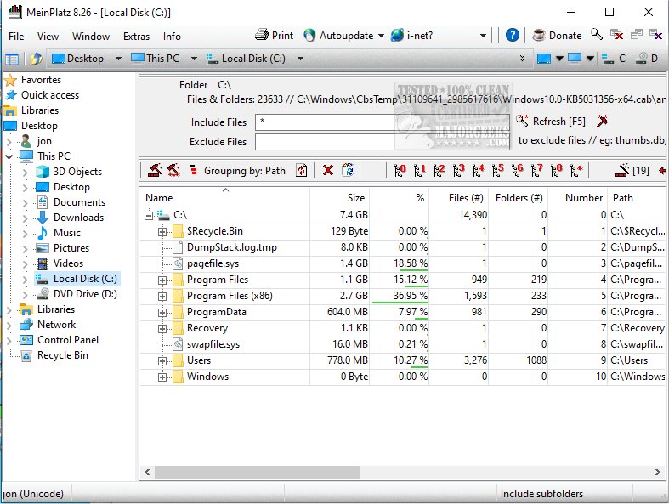Expand the $Recycle.Bin folder row
Viewport: 669px width, 504px height.
click(x=162, y=232)
